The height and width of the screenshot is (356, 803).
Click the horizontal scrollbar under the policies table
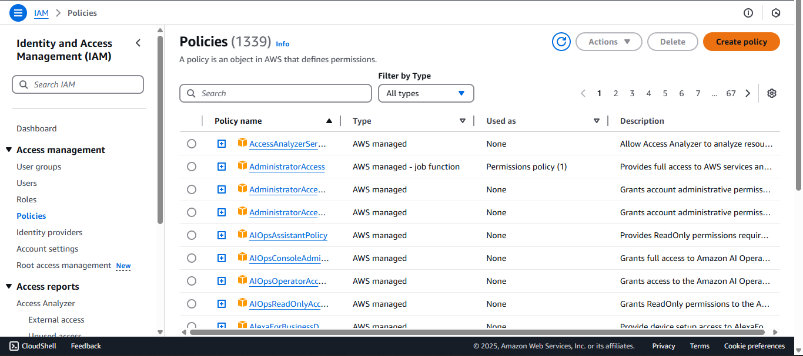[x=477, y=332]
